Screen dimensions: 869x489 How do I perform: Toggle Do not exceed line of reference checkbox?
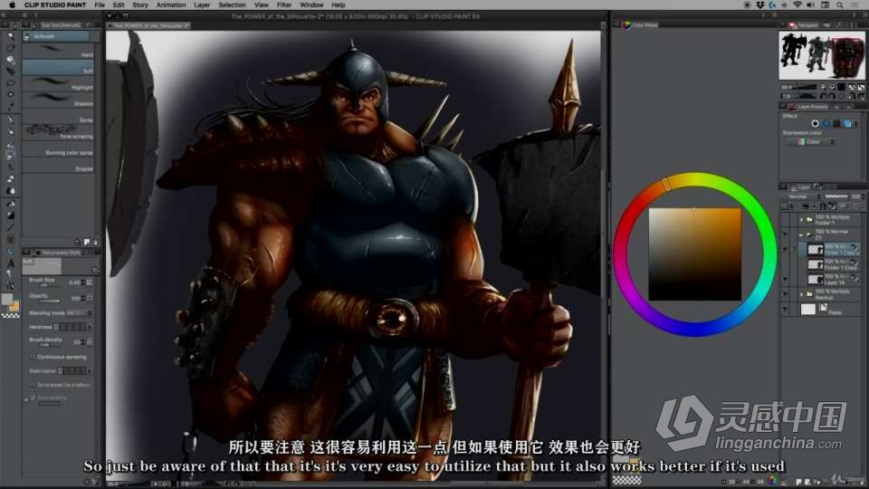pyautogui.click(x=33, y=385)
